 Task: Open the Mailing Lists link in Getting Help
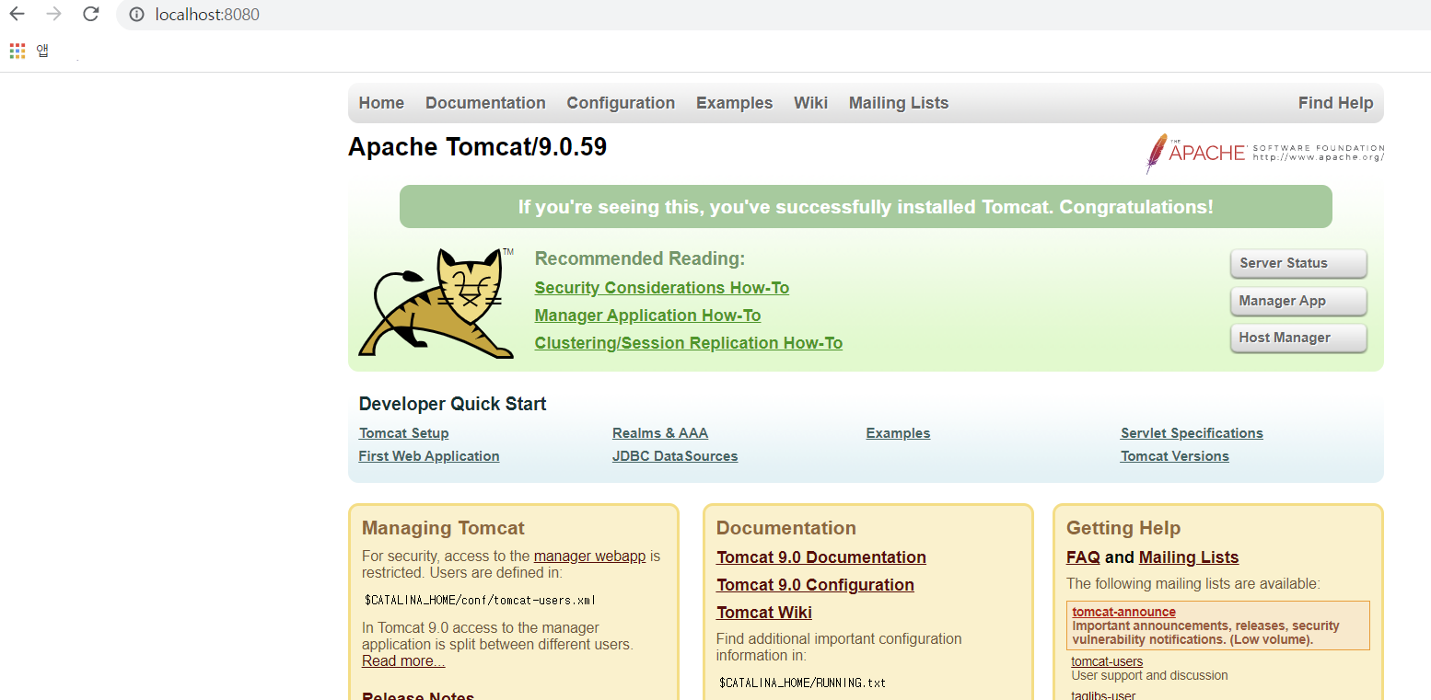pyautogui.click(x=1189, y=557)
